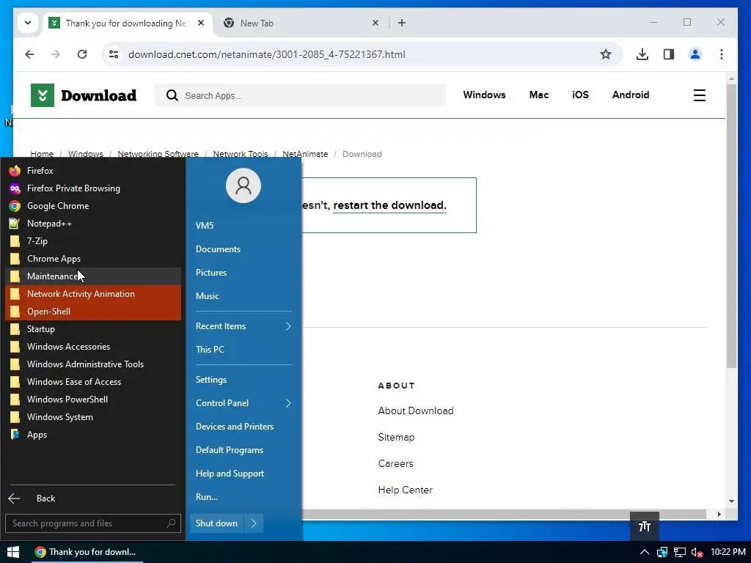Launch Firefox Private Browsing entry
751x563 pixels.
pyautogui.click(x=93, y=188)
